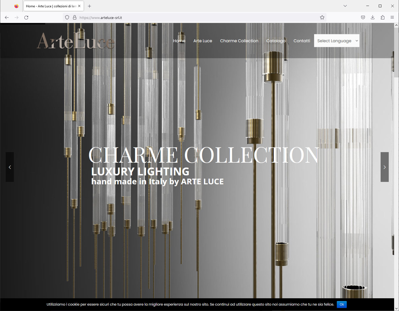Open the Arte Luce menu item

click(x=203, y=41)
